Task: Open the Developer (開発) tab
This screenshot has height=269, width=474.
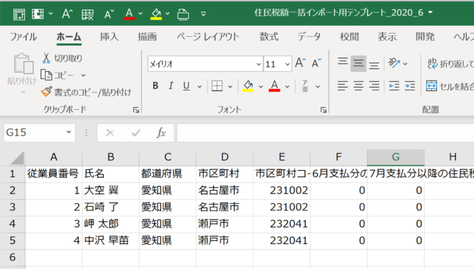Action: pyautogui.click(x=425, y=37)
